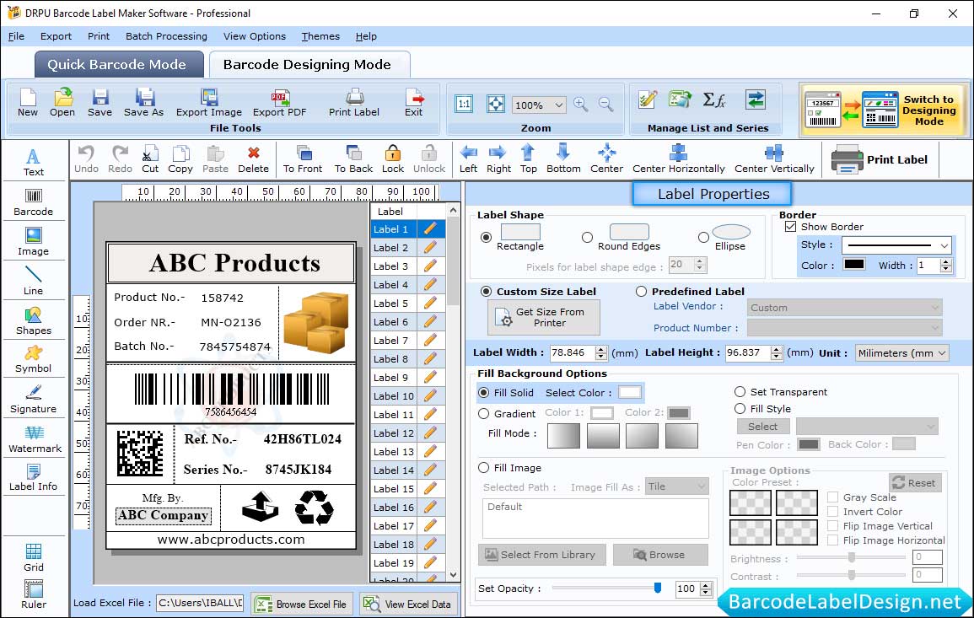Click Browse Excel File button
The image size is (974, 618).
click(x=302, y=604)
